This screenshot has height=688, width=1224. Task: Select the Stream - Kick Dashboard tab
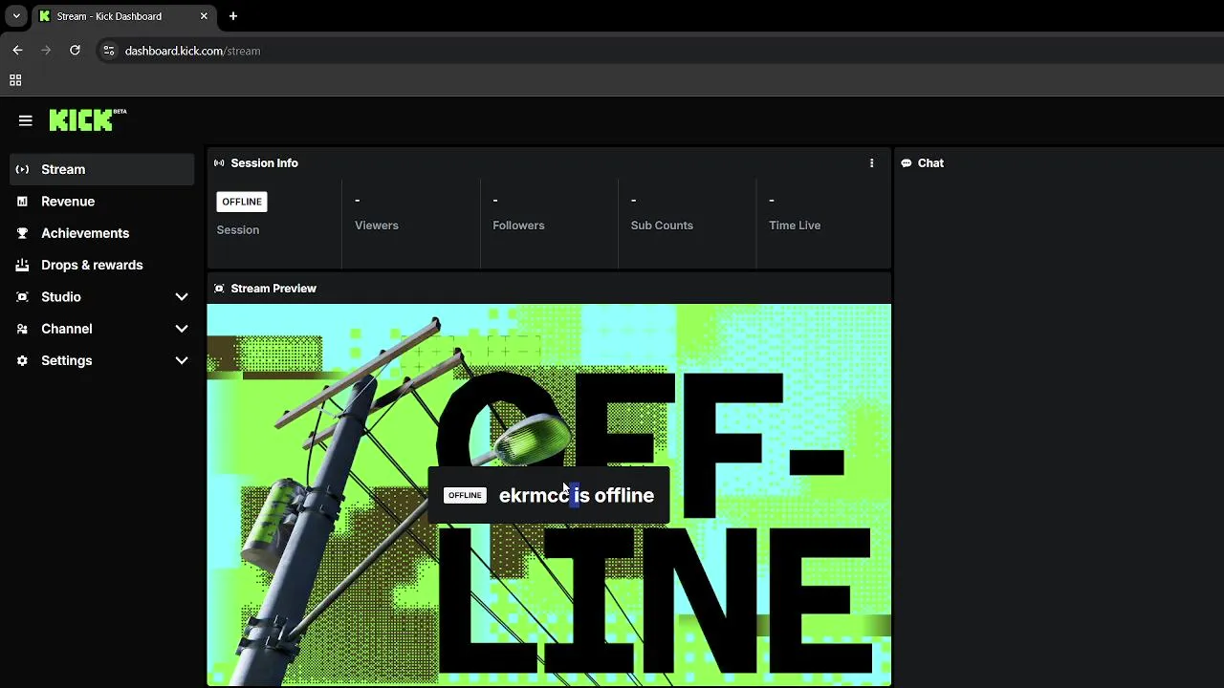pos(123,16)
